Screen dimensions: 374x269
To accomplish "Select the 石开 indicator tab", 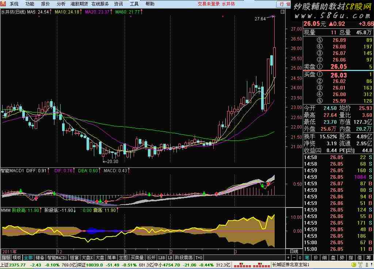I will tap(151, 258).
